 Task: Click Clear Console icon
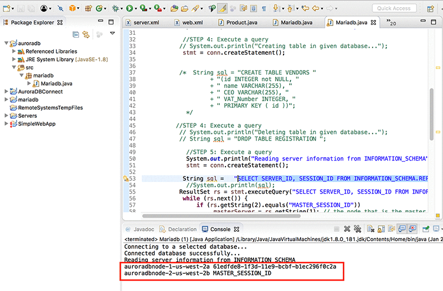tap(370, 228)
